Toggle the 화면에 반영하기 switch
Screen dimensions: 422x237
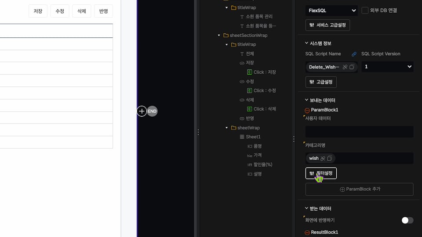pyautogui.click(x=407, y=220)
